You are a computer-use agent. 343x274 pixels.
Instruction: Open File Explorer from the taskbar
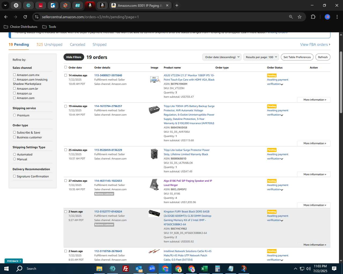(99, 269)
